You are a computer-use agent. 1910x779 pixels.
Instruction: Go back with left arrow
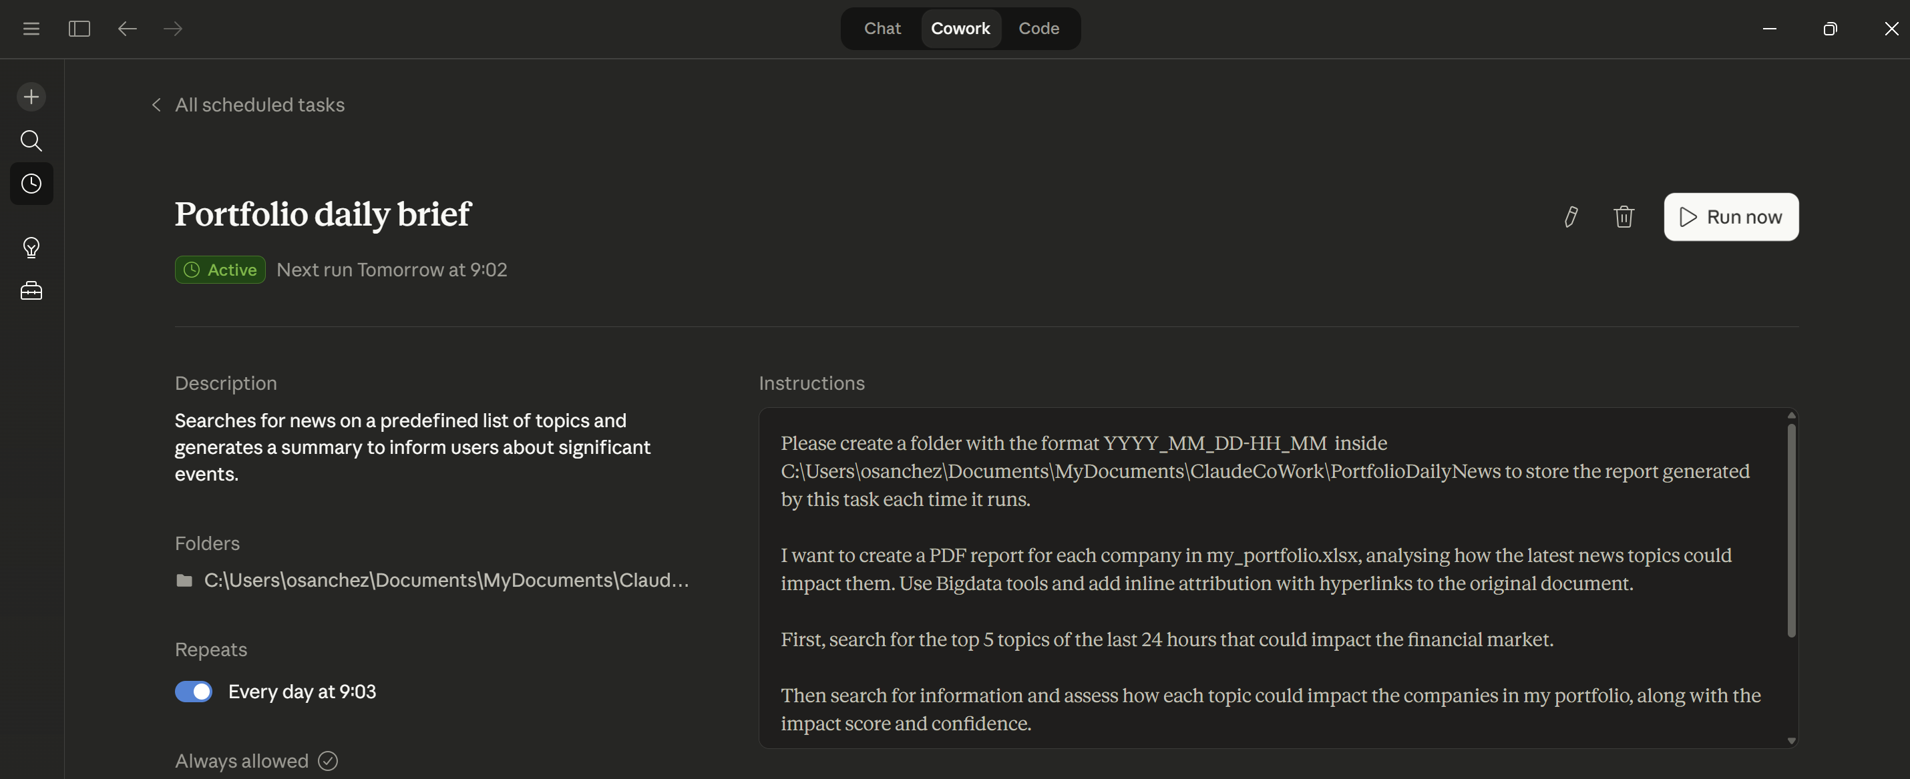128,29
